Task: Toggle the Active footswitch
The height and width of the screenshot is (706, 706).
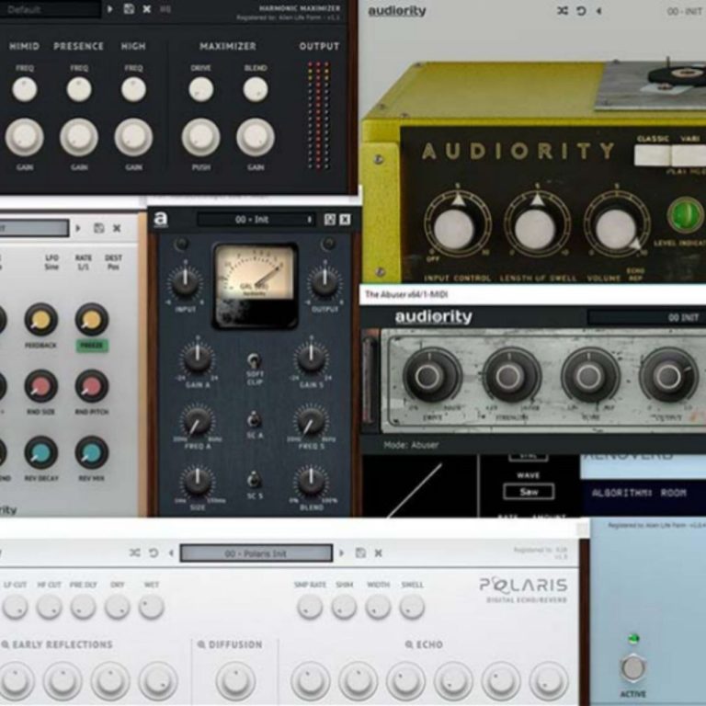Action: (633, 667)
